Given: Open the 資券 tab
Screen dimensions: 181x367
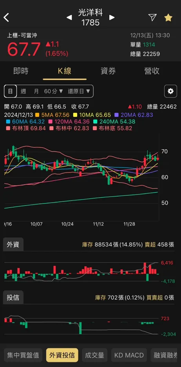Looking at the screenshot, I should [x=108, y=71].
